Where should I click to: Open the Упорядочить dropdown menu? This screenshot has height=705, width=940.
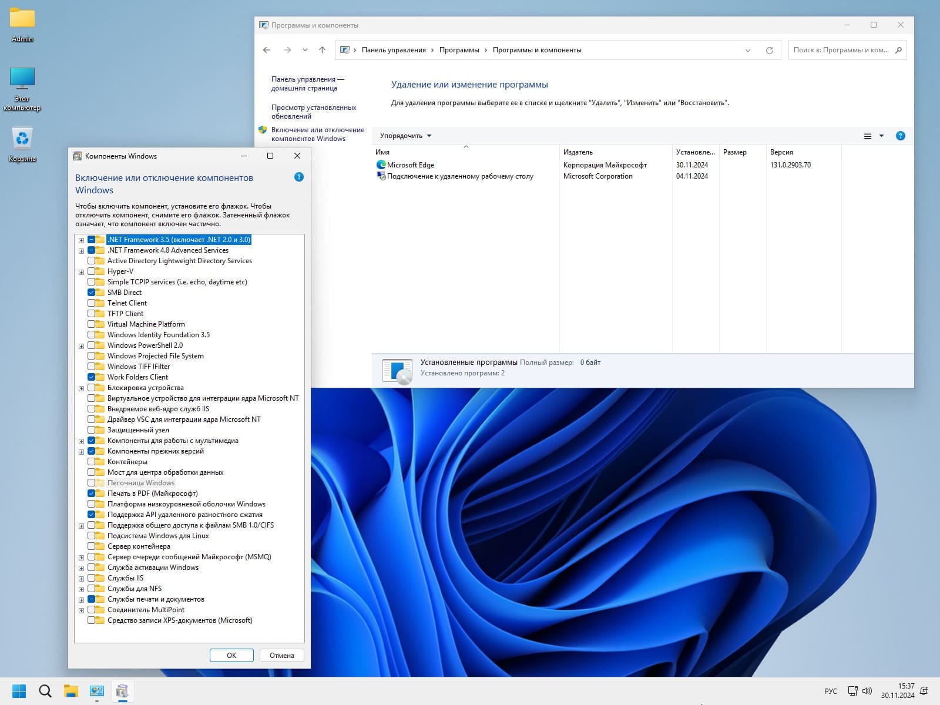[x=405, y=136]
